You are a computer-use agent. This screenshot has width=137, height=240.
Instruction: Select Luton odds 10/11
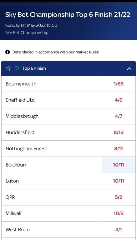[x=119, y=181]
